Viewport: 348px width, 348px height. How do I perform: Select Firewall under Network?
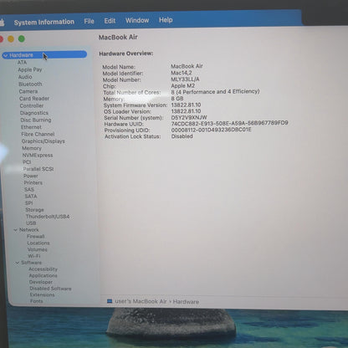click(x=35, y=237)
